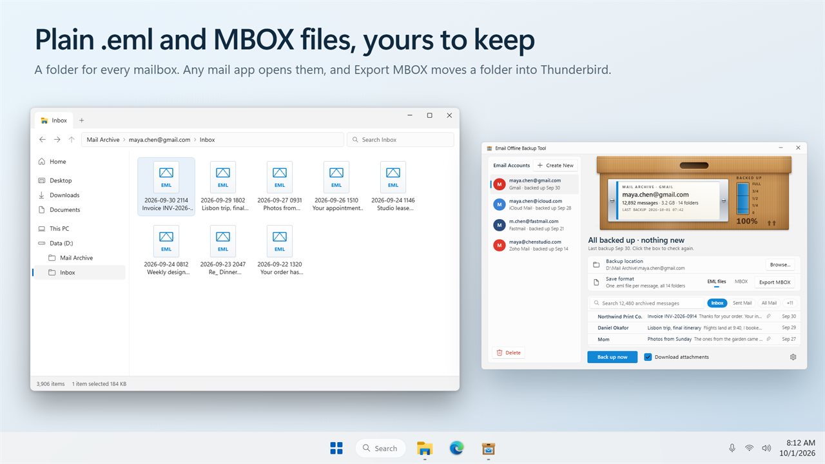Select This PC in Explorer sidebar
The height and width of the screenshot is (464, 825).
point(79,229)
